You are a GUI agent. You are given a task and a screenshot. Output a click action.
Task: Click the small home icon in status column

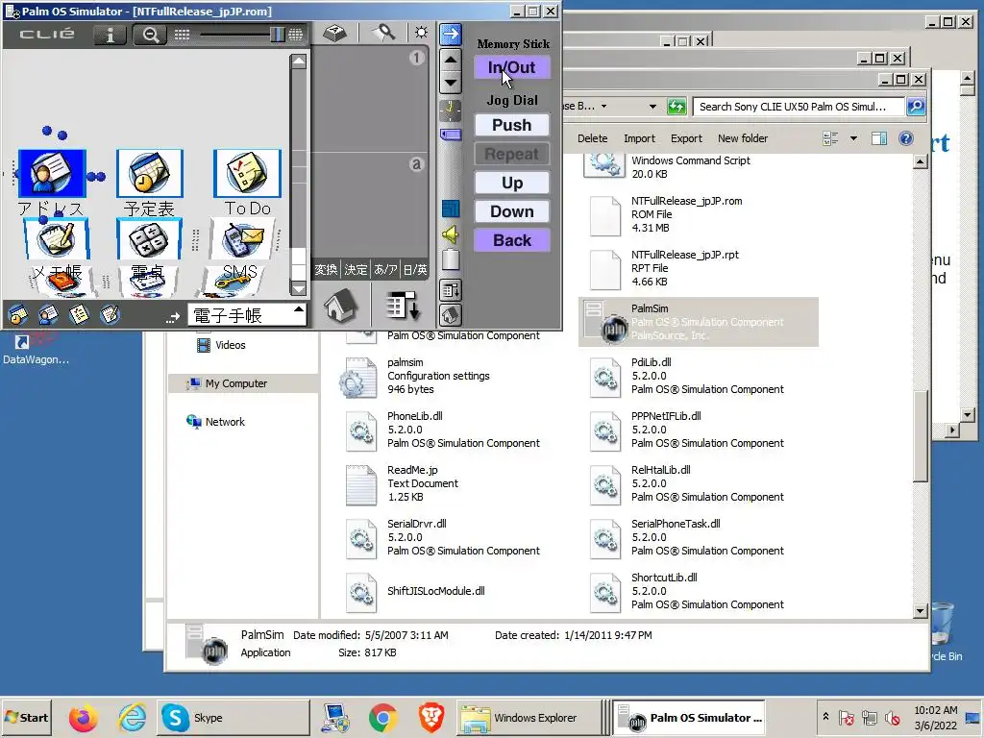tap(451, 315)
